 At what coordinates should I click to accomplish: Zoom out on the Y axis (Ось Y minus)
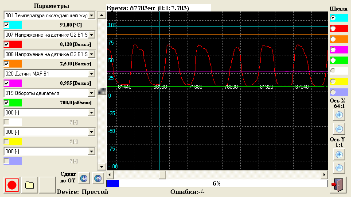339,168
